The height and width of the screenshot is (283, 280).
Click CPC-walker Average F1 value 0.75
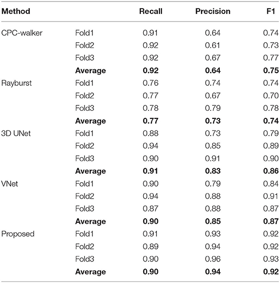click(x=271, y=71)
